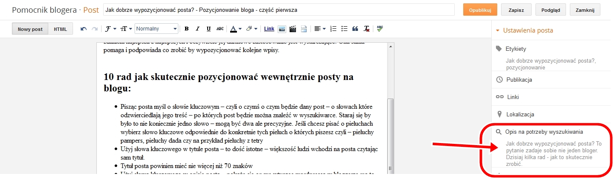
Task: Click the heading '10 rad jak skutecznie'
Action: [228, 83]
